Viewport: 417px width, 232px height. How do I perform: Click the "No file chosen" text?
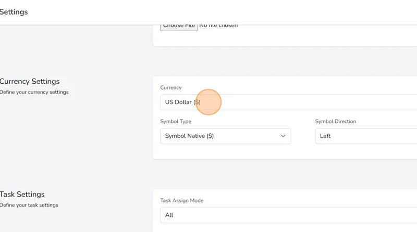point(218,25)
